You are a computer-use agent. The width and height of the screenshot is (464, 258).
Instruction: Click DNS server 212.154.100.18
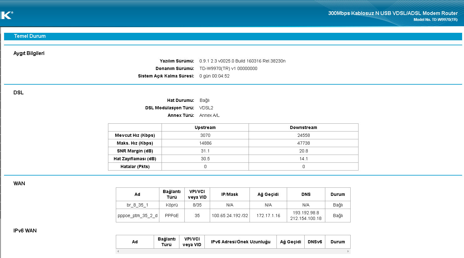(306, 218)
